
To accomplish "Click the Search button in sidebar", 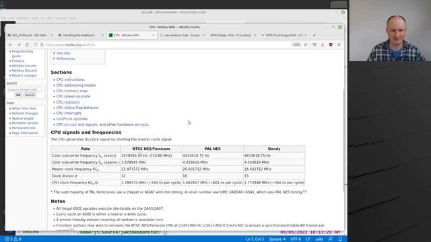I will 30,95.
